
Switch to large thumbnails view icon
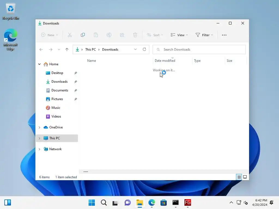245,177
